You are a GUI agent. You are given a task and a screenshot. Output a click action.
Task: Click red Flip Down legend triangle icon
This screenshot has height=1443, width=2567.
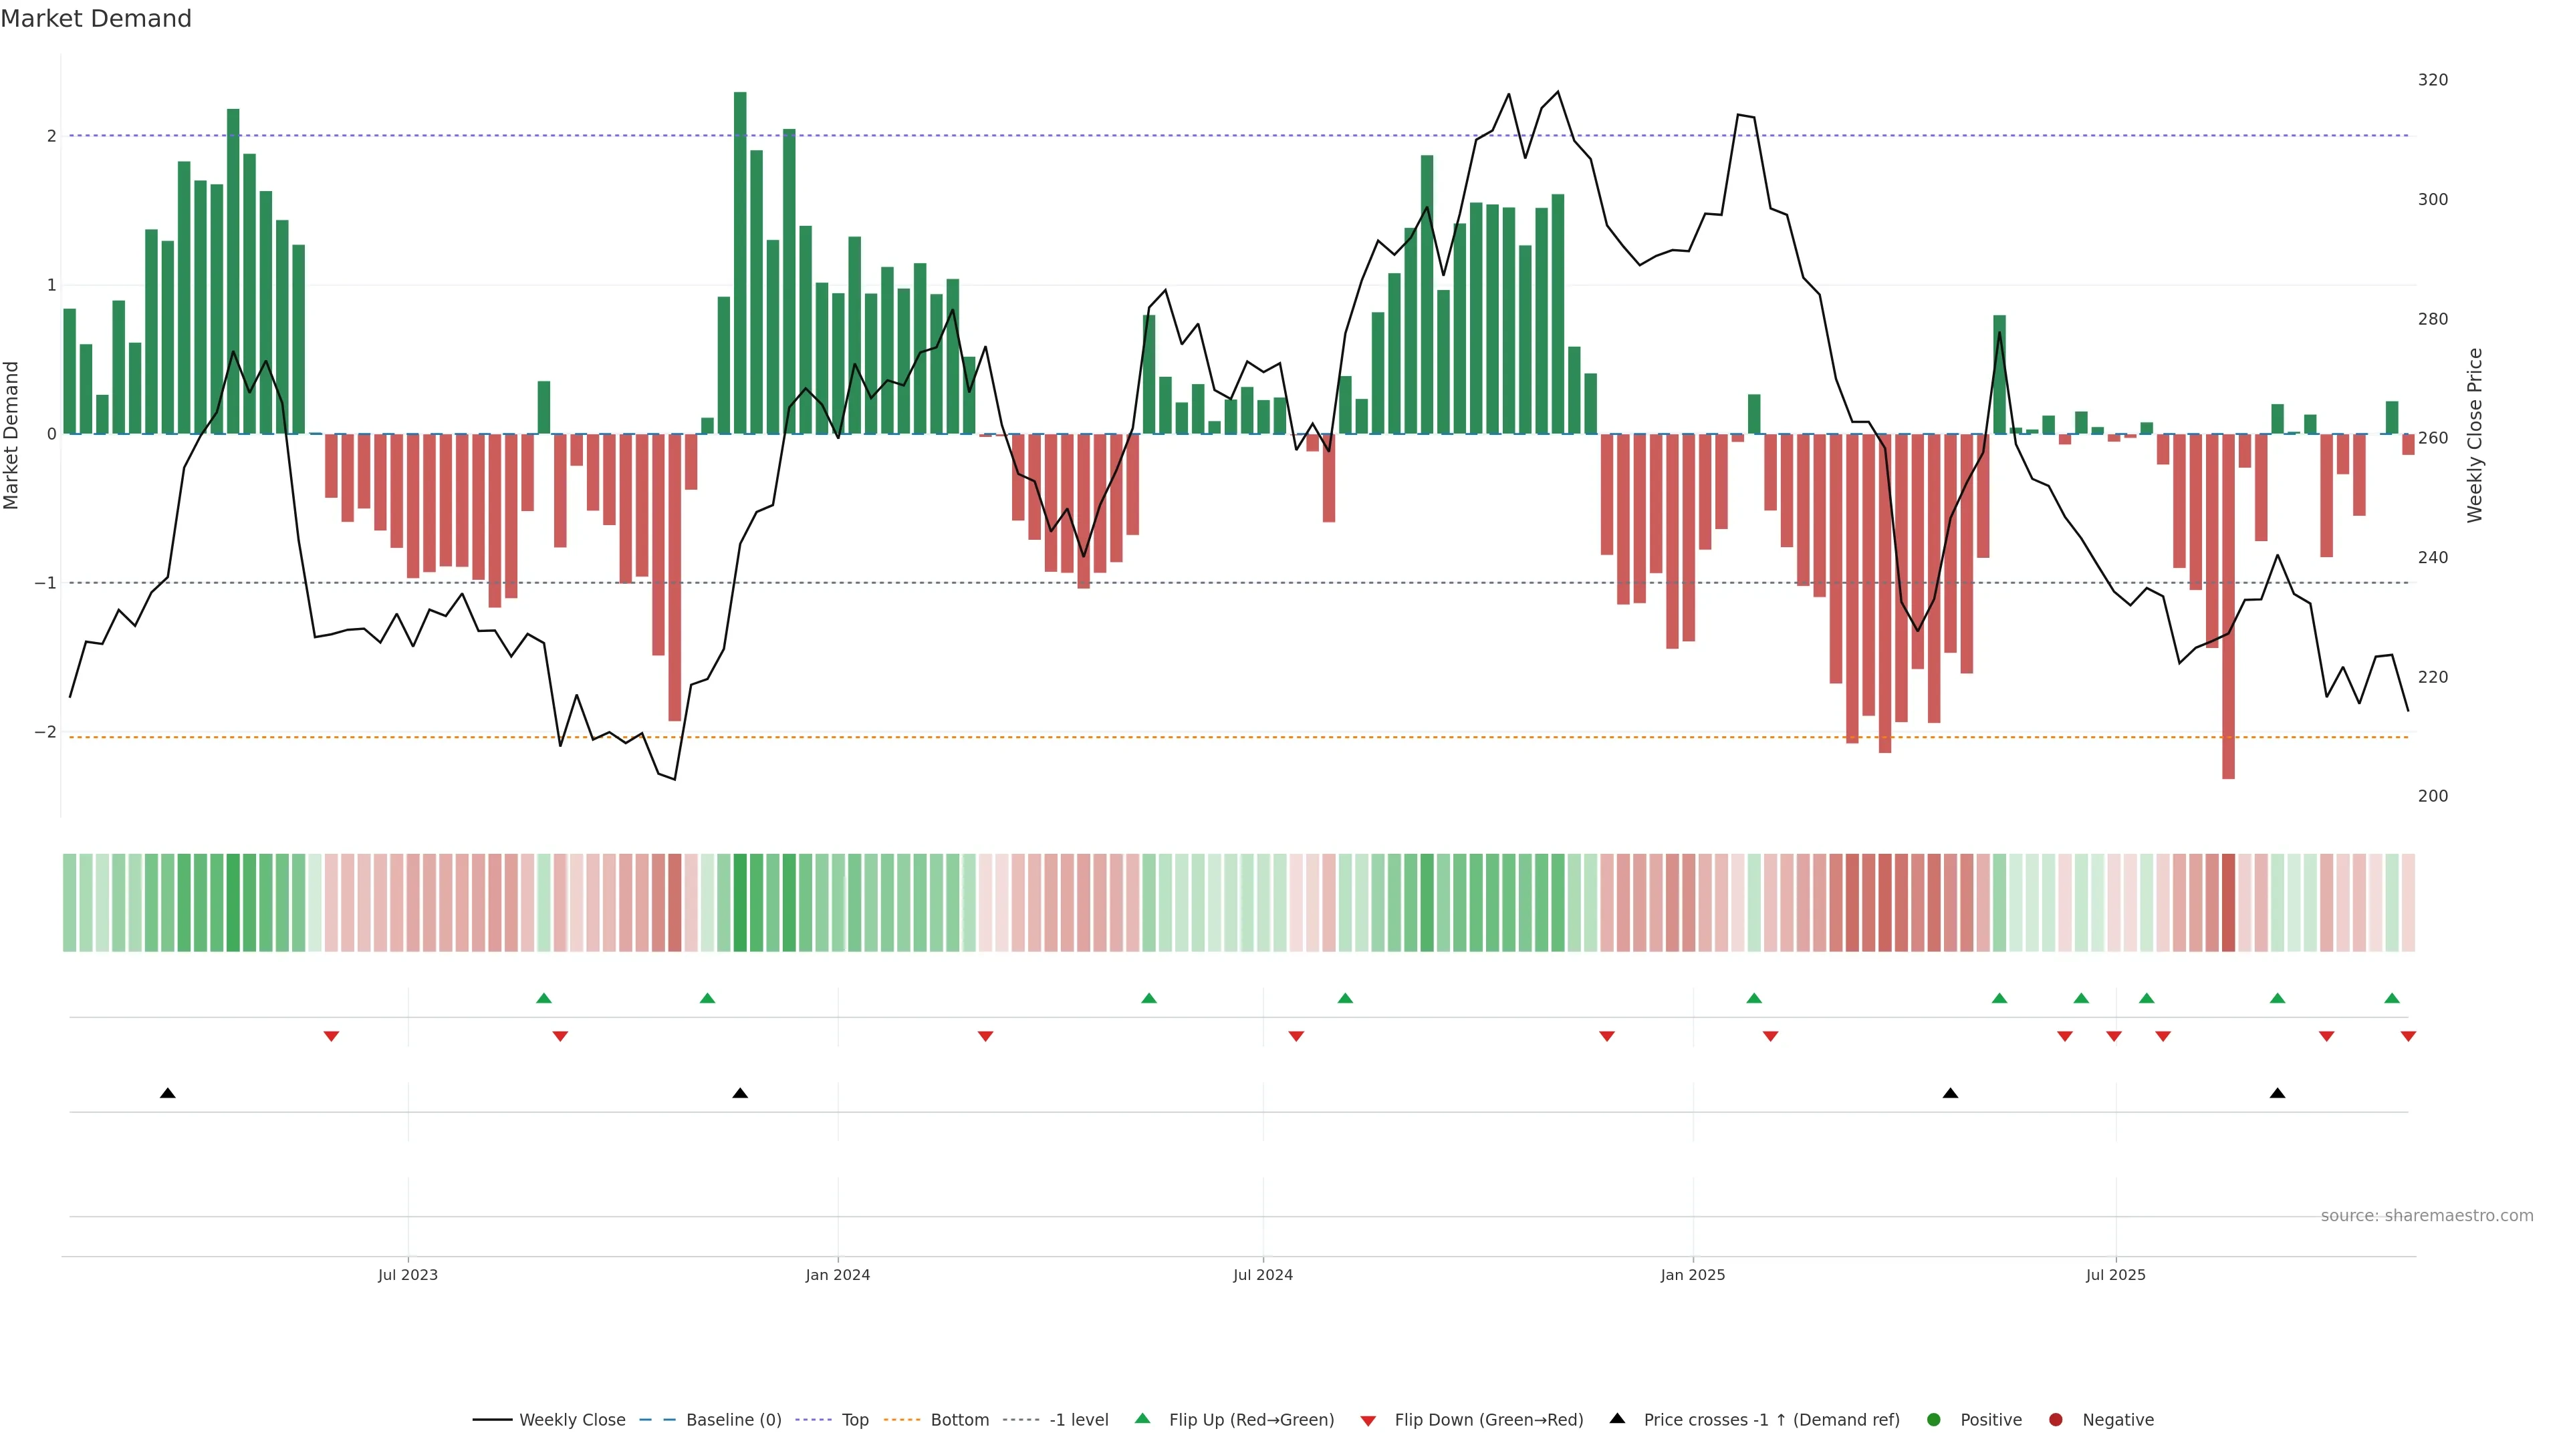tap(1368, 1421)
